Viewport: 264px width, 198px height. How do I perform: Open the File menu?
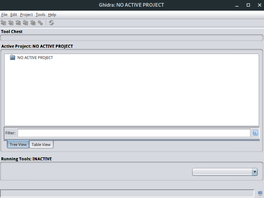click(4, 15)
